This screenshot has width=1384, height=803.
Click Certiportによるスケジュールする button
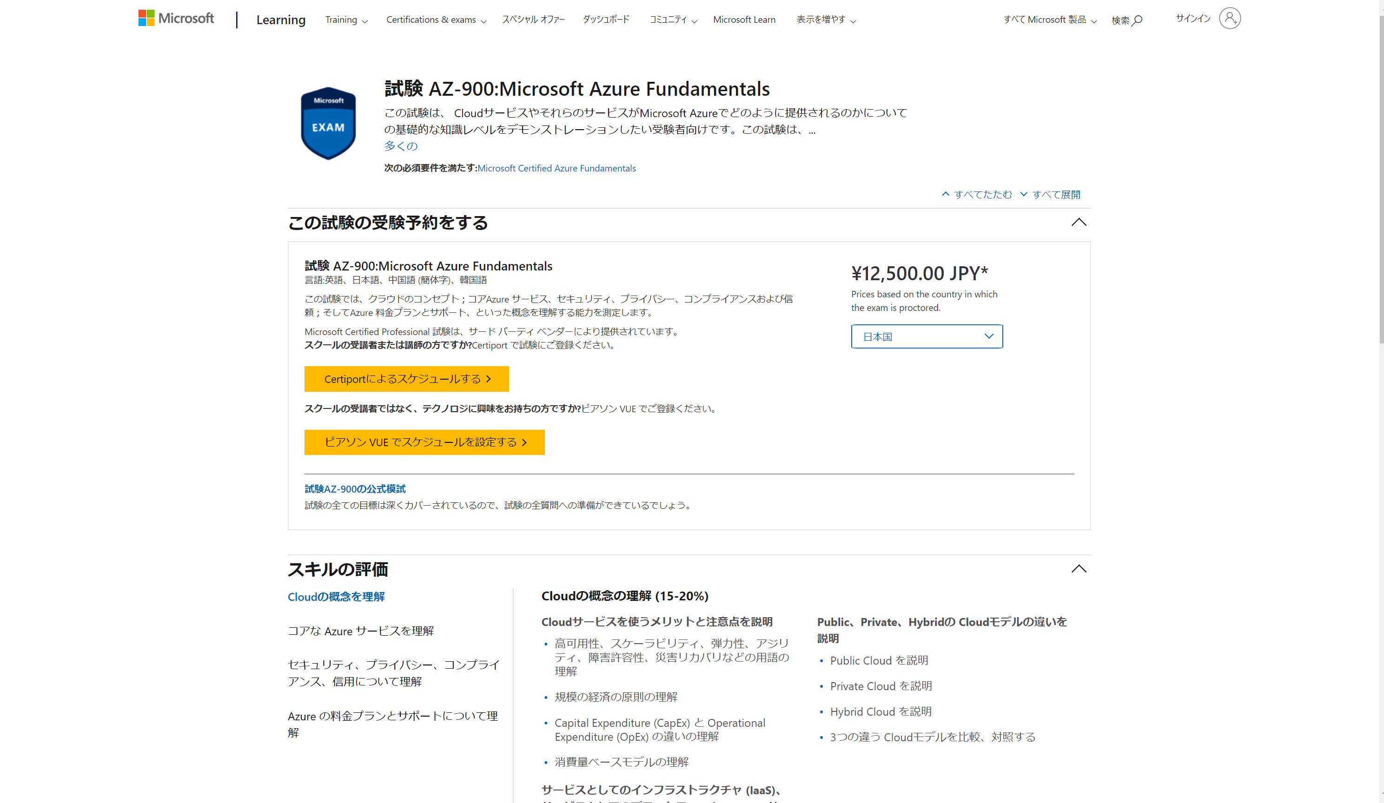(x=406, y=379)
